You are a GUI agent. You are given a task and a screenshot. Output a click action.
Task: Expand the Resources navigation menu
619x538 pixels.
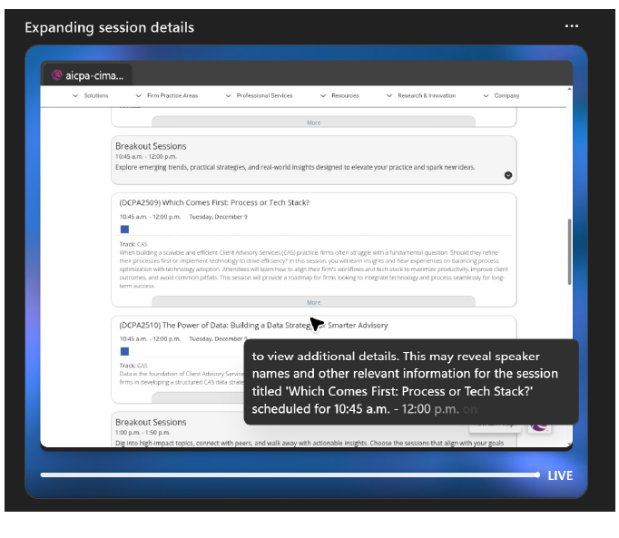click(339, 95)
